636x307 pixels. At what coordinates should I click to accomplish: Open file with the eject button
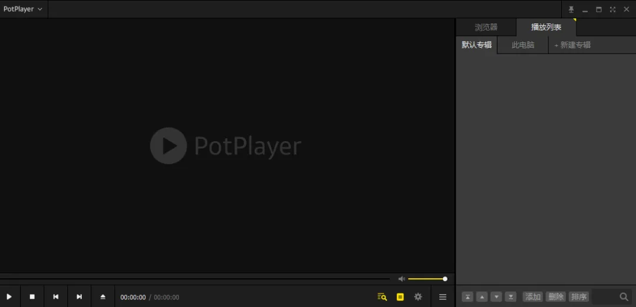coord(102,297)
